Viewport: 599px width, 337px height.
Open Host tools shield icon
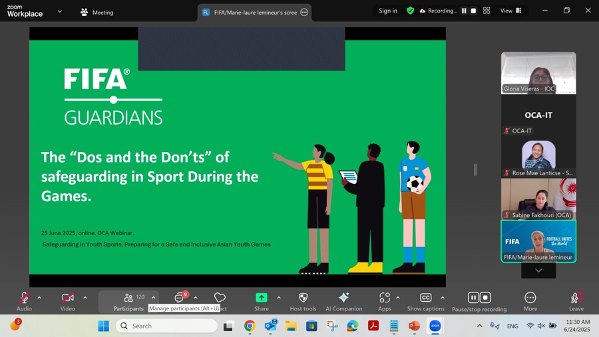[303, 298]
